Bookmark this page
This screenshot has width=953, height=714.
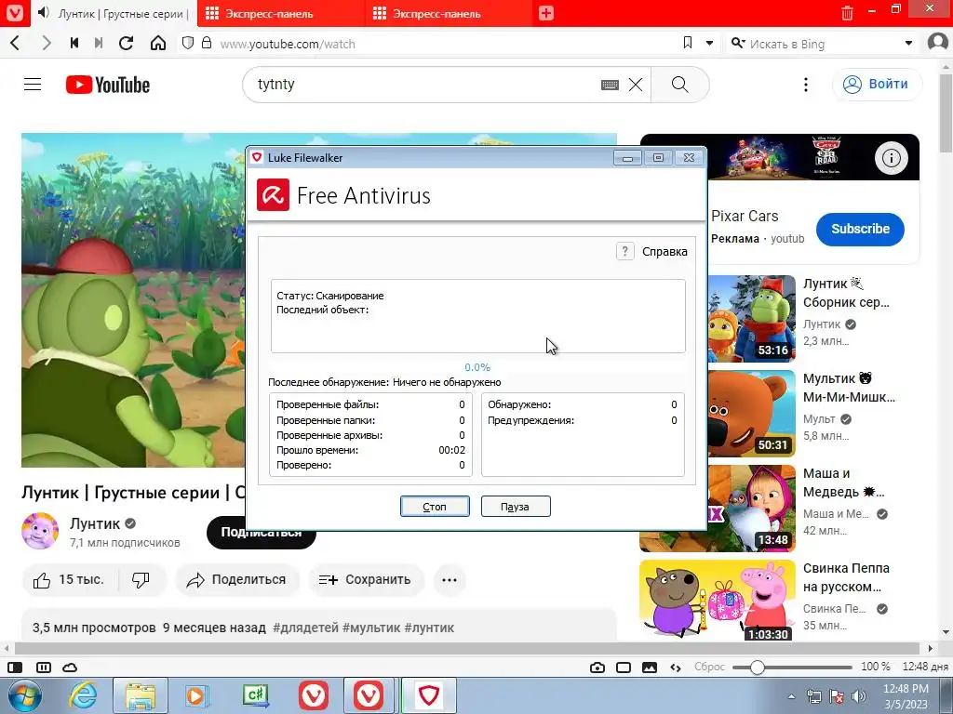pyautogui.click(x=688, y=43)
